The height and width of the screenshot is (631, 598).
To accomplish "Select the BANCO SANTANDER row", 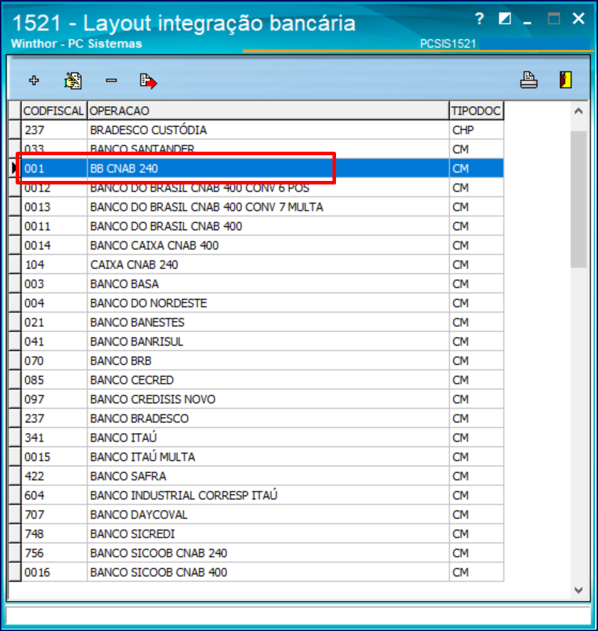I will (214, 149).
